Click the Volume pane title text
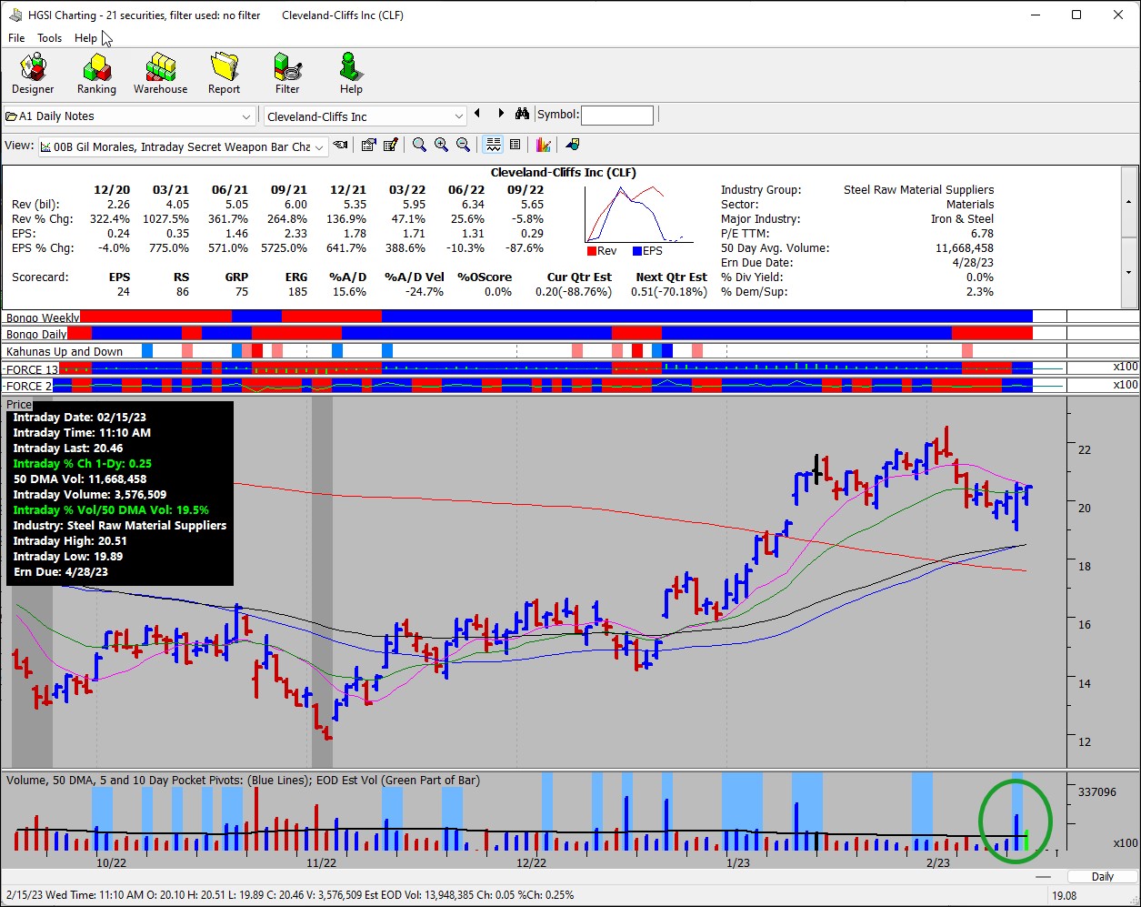The width and height of the screenshot is (1141, 907). click(x=243, y=780)
